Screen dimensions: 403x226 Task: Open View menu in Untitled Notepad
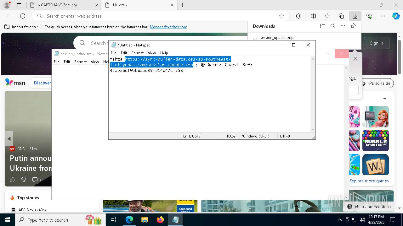click(x=152, y=53)
